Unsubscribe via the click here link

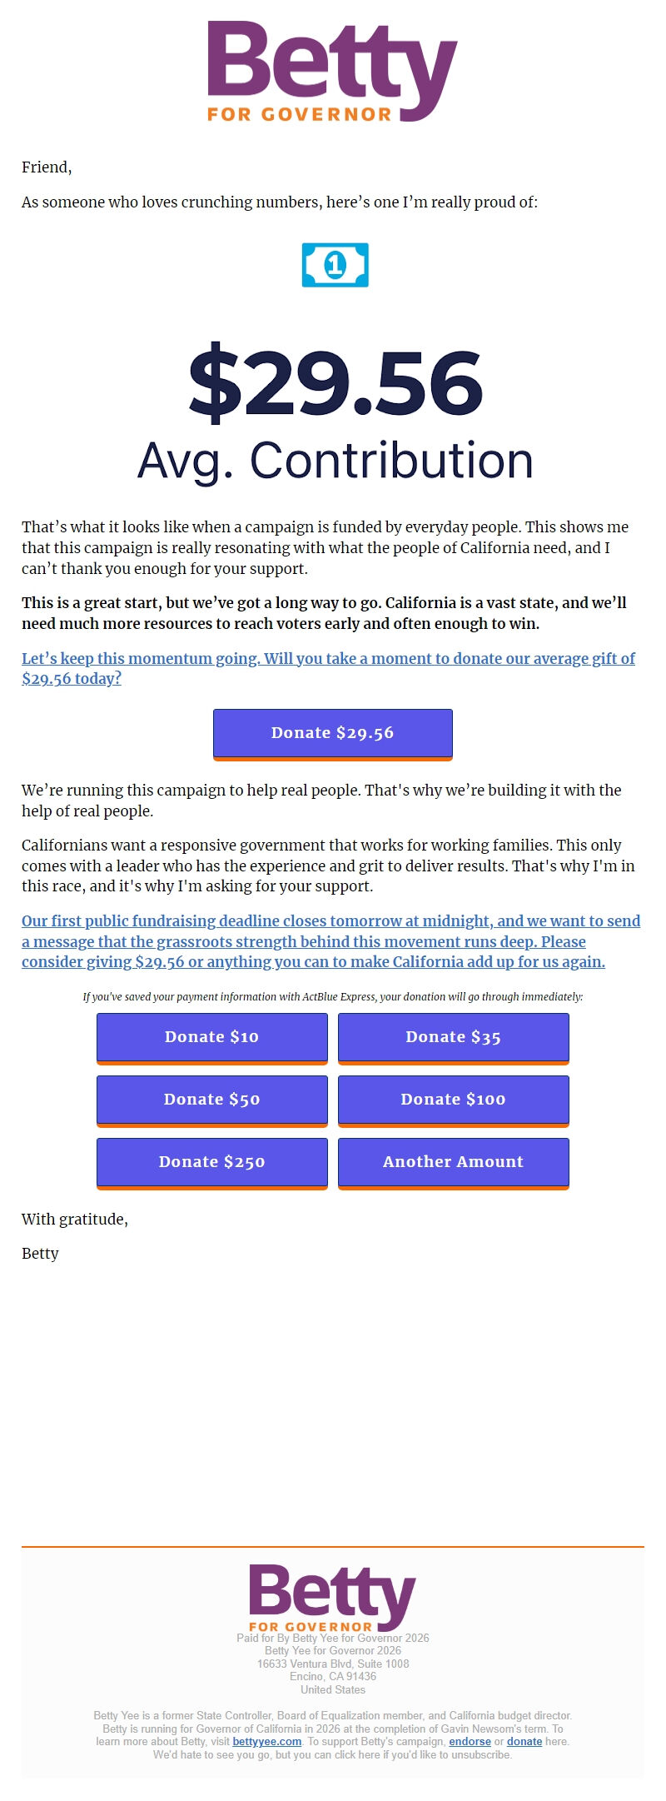(x=357, y=1754)
